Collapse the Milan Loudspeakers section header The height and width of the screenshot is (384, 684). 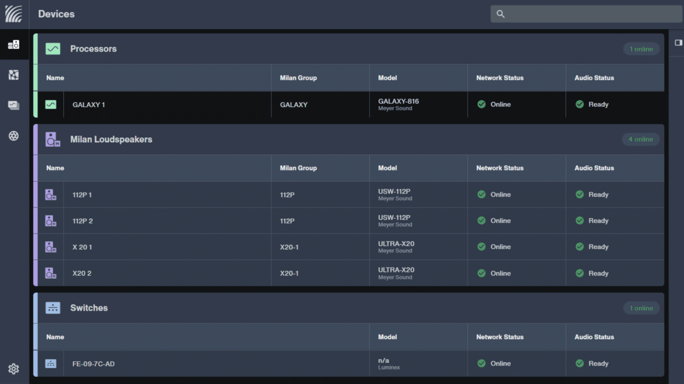pos(111,140)
